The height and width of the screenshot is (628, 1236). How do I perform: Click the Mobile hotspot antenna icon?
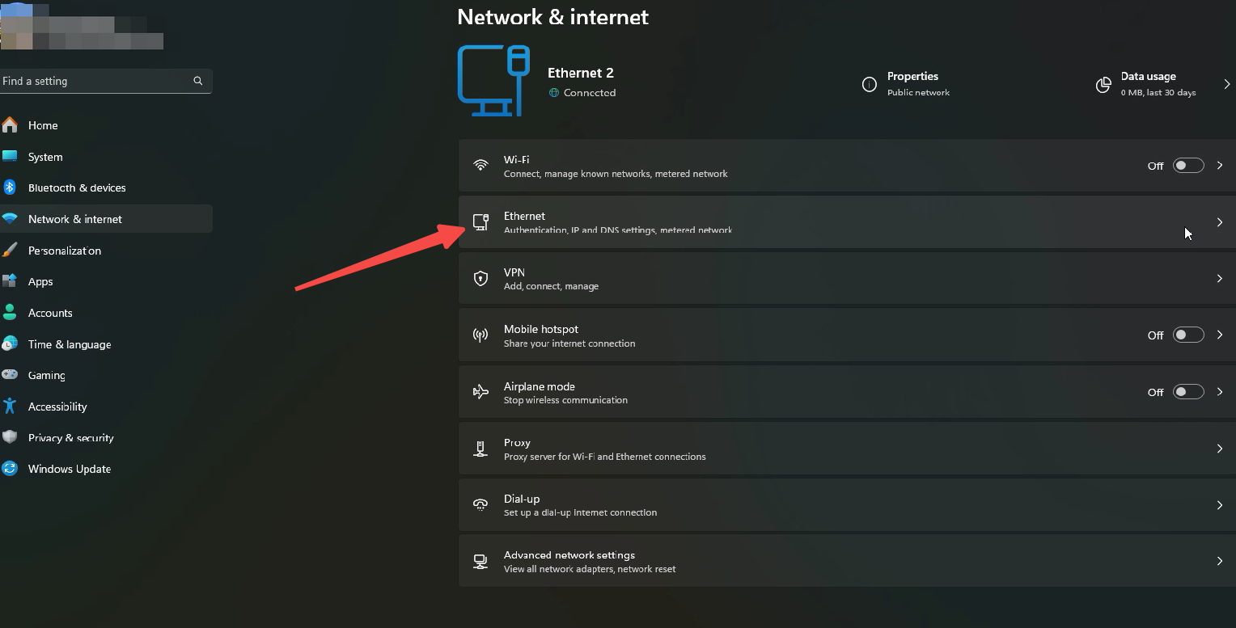coord(481,335)
